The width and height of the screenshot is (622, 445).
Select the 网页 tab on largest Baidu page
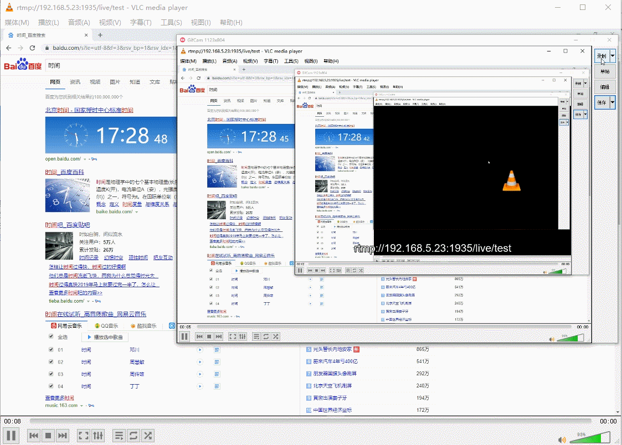coord(55,82)
